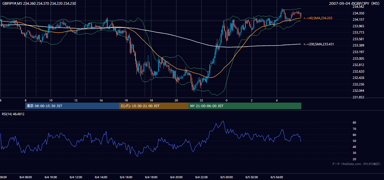The height and width of the screenshot is (180, 384).
Task: Click price axis value 233.965
Action: point(358,26)
